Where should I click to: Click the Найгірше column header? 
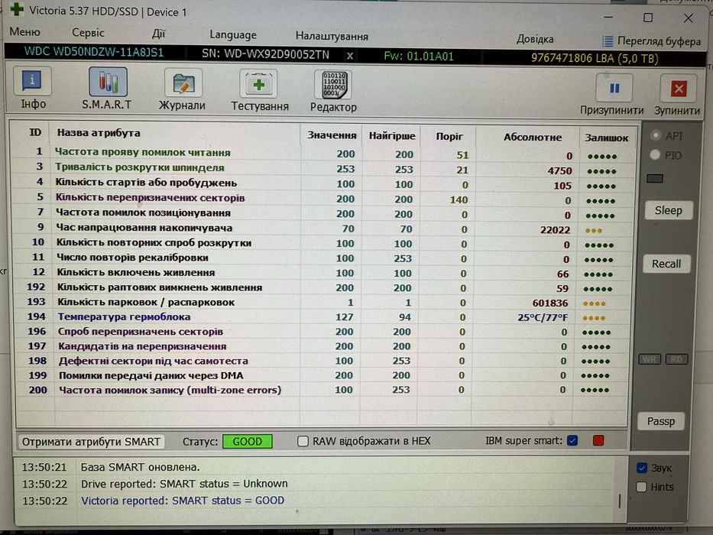click(x=392, y=136)
